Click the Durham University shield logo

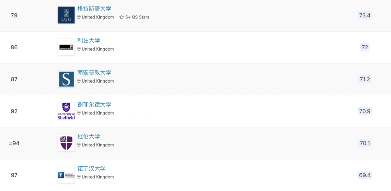click(x=66, y=143)
